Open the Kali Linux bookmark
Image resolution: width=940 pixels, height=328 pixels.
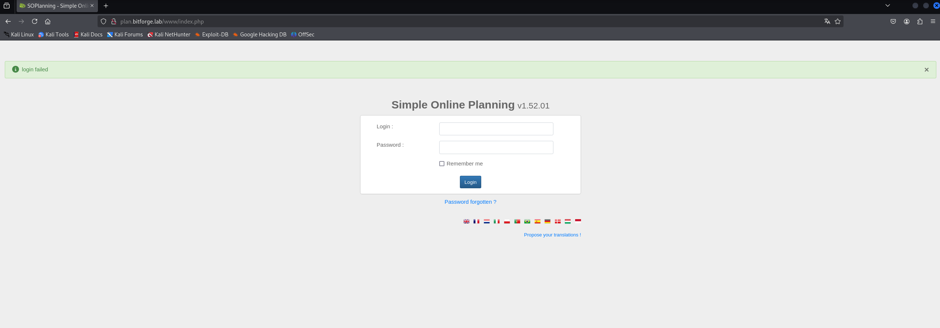19,35
